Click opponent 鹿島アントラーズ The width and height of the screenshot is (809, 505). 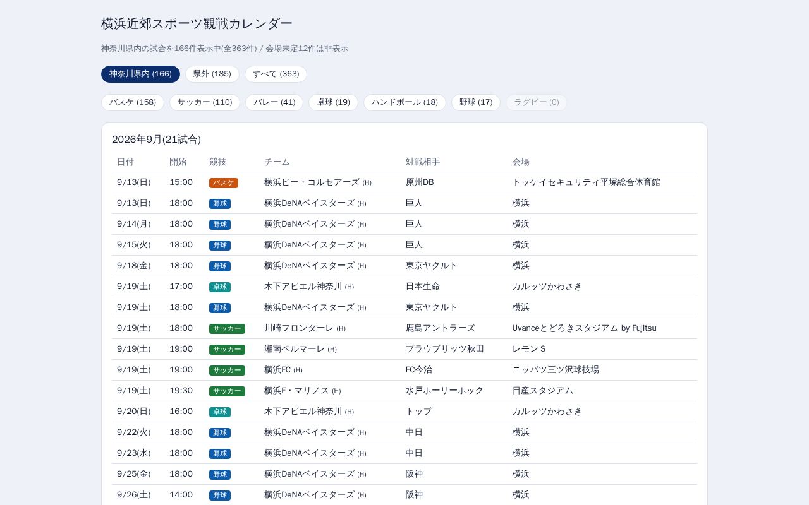click(440, 328)
